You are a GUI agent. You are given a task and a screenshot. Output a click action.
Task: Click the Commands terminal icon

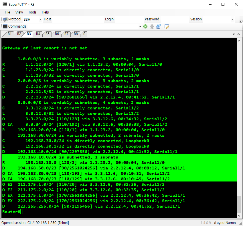5,26
